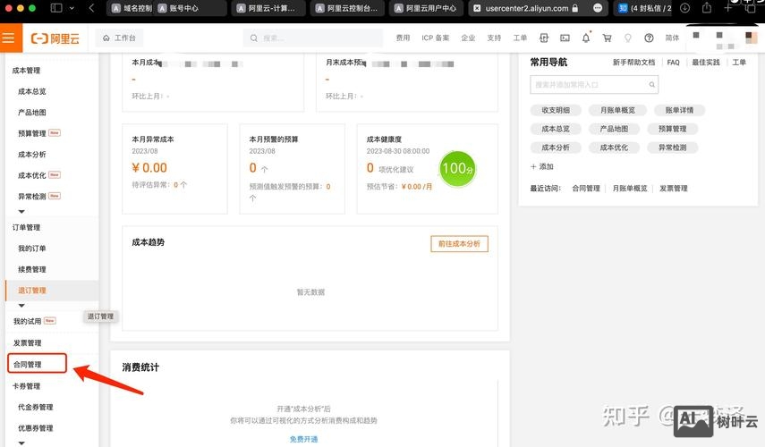765x447 pixels.
Task: Click the 月账单概览 shortcut chip
Action: click(617, 110)
